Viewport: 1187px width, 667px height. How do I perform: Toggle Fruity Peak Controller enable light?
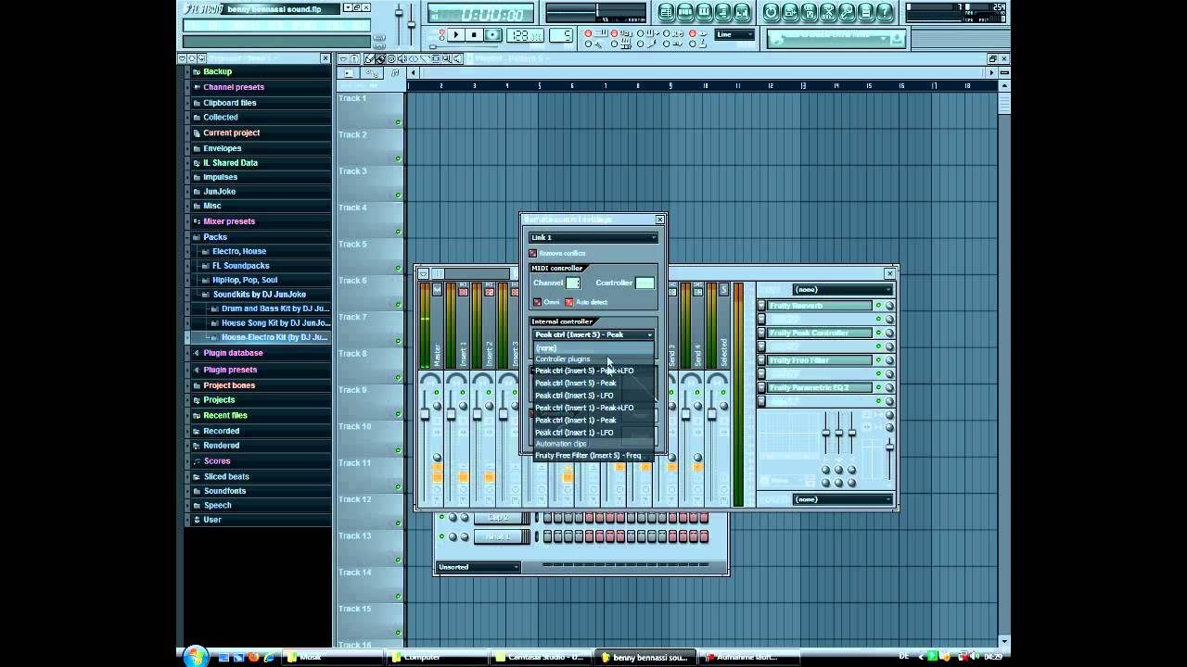878,333
